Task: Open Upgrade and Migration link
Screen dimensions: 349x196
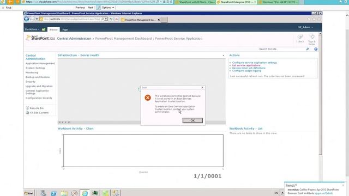Action: click(x=39, y=86)
